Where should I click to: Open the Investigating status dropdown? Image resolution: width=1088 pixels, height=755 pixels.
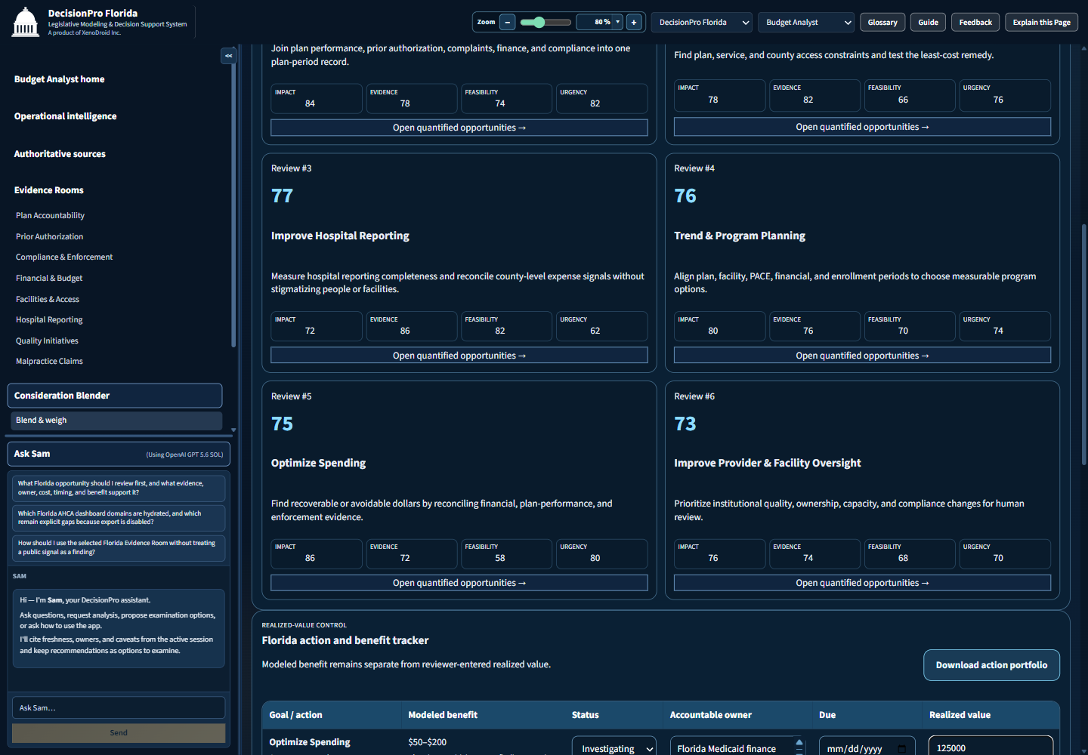(x=614, y=747)
